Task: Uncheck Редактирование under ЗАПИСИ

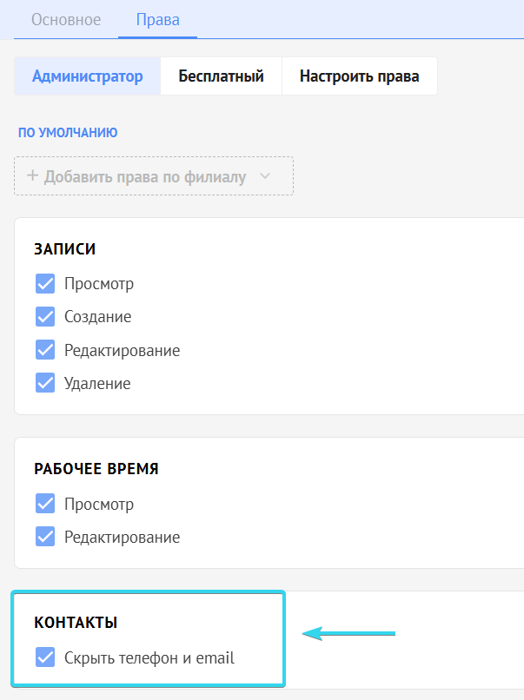Action: point(45,349)
